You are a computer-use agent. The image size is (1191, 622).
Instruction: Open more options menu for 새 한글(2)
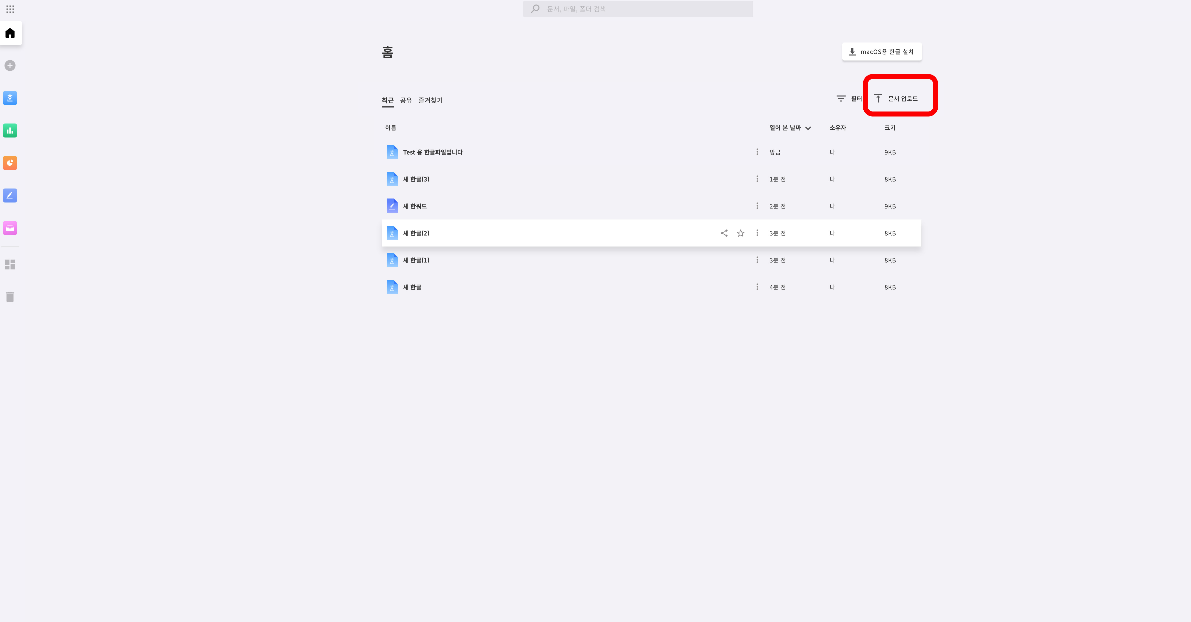757,233
